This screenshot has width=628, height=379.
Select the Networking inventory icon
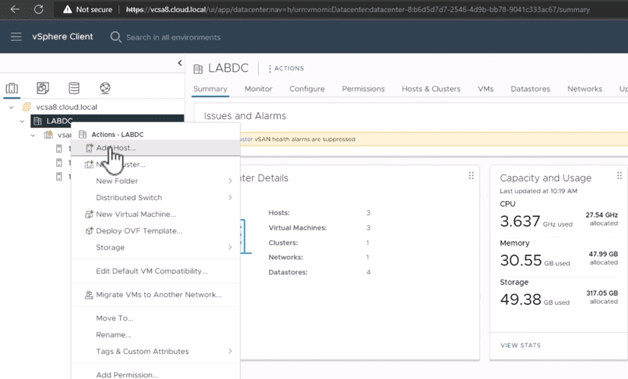105,88
